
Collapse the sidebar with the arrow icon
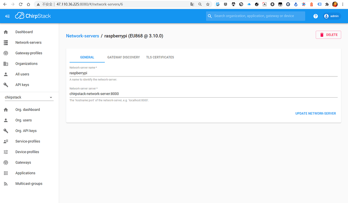[7, 16]
